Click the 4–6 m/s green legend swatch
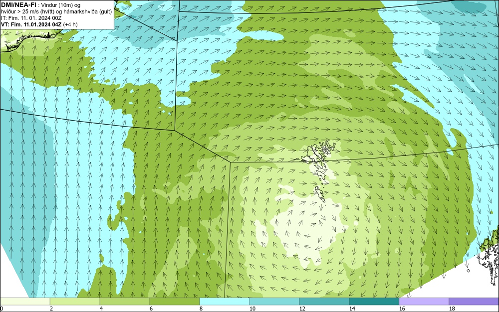499x312 pixels. (125, 301)
